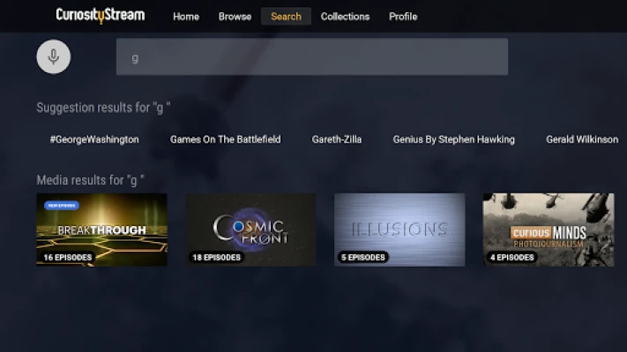Open the Illusions series thumbnail
The image size is (627, 352).
click(399, 229)
